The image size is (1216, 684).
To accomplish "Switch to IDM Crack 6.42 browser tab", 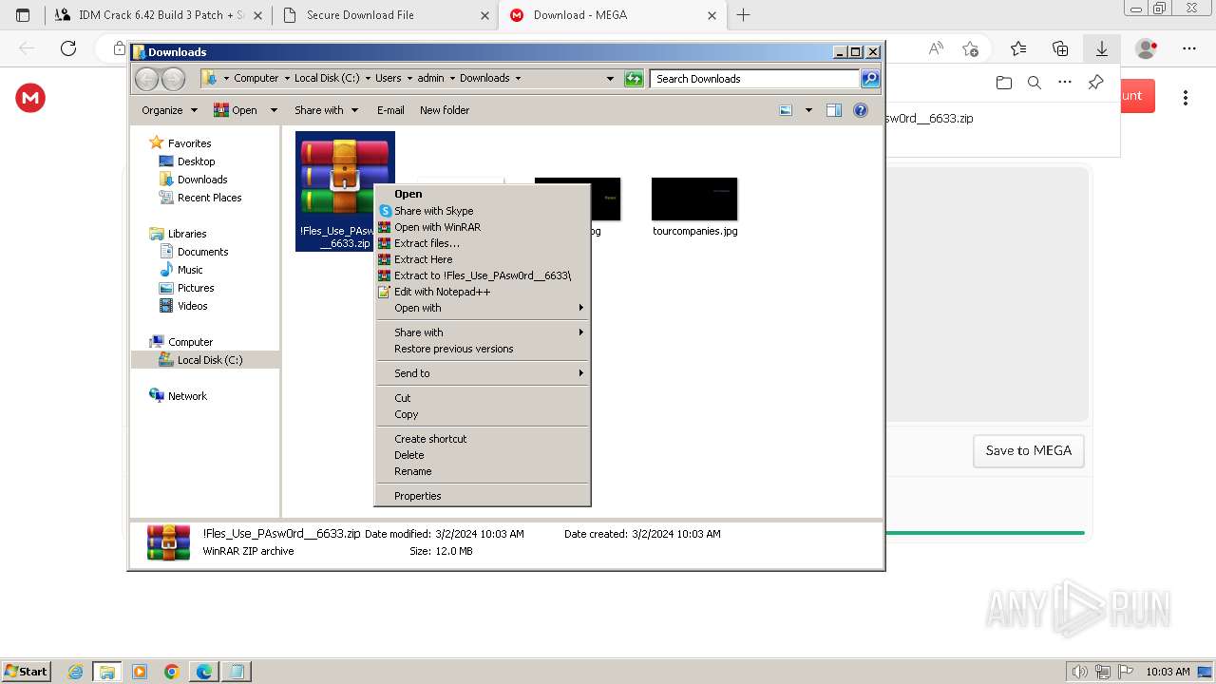I will click(158, 15).
